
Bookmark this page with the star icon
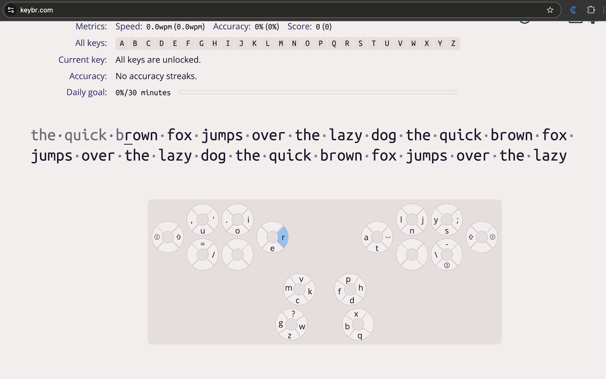[x=550, y=10]
